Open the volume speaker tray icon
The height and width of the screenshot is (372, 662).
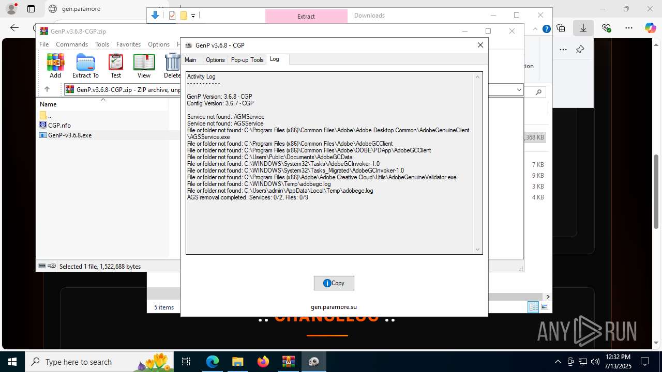point(595,362)
